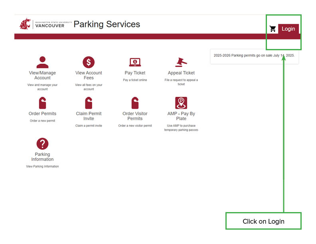
Task: Click 'Order a new visitor permit' description
Action: click(135, 126)
